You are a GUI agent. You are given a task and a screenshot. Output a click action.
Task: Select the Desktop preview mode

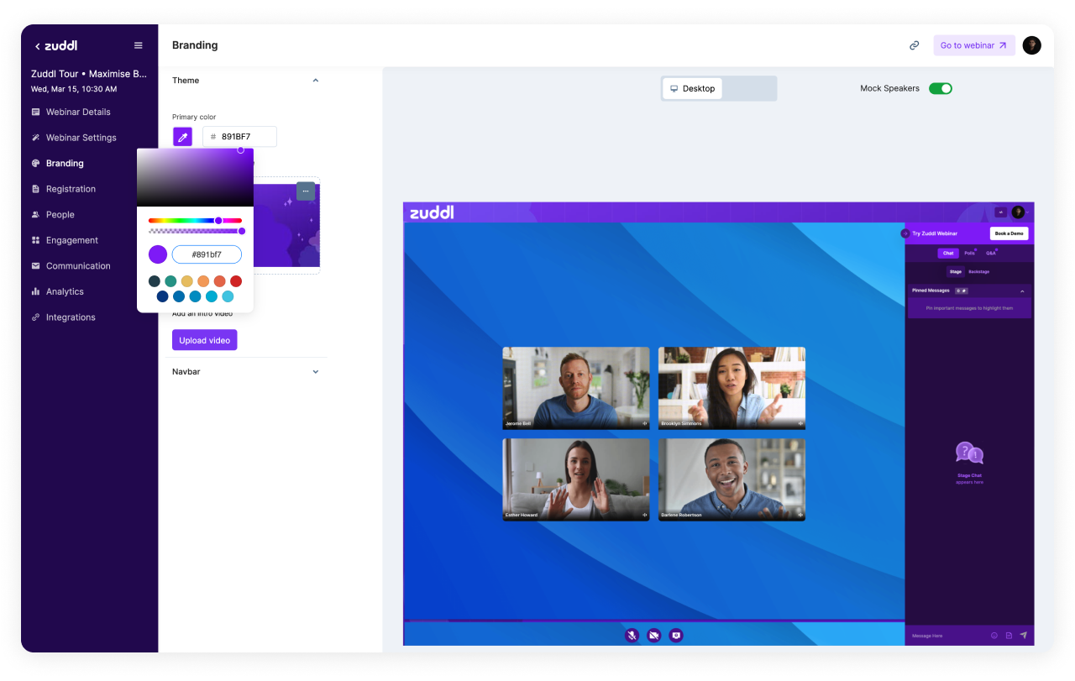[693, 88]
